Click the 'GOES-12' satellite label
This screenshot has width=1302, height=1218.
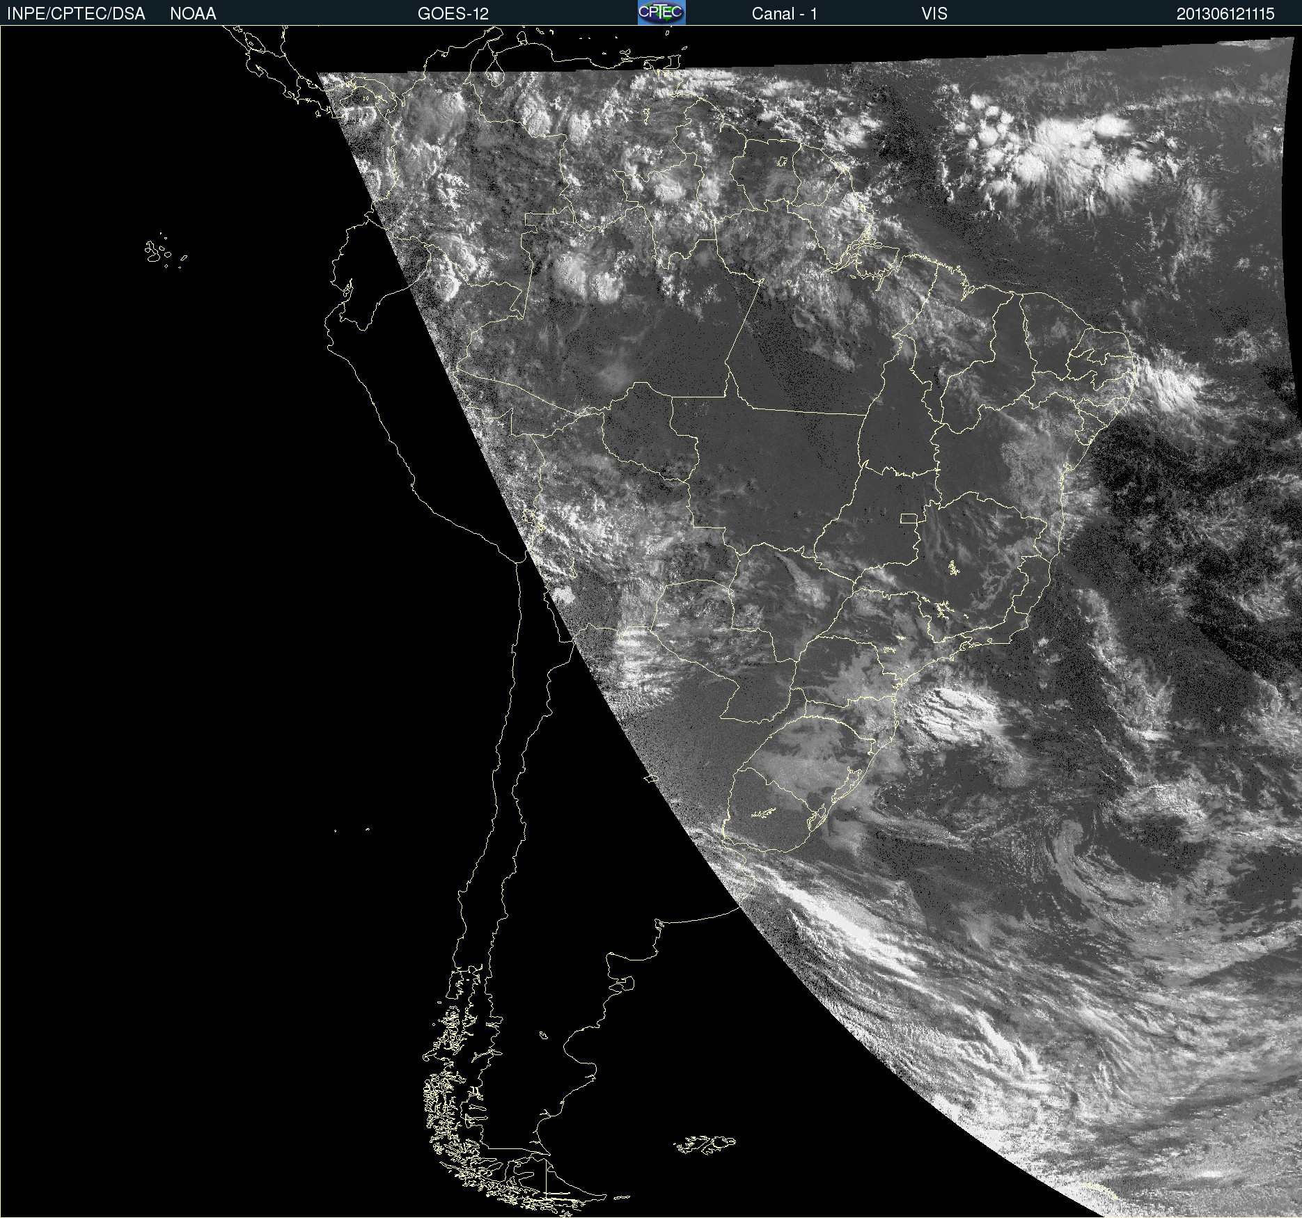coord(453,14)
